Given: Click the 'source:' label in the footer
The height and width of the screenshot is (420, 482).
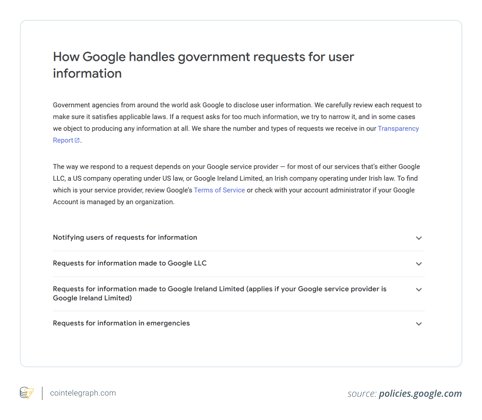Looking at the screenshot, I should (x=362, y=394).
